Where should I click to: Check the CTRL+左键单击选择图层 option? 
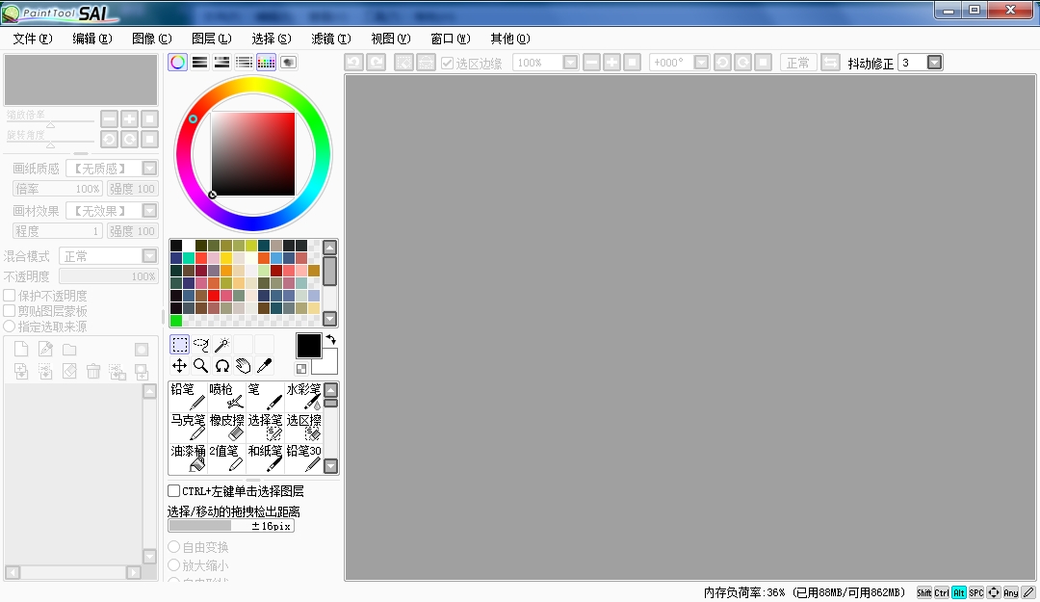pyautogui.click(x=175, y=490)
